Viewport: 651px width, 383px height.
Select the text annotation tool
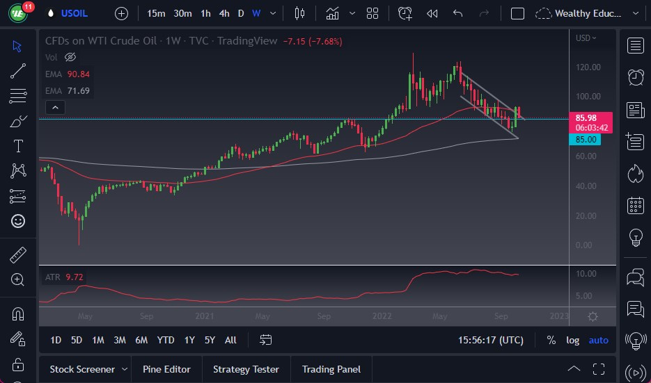(x=18, y=146)
